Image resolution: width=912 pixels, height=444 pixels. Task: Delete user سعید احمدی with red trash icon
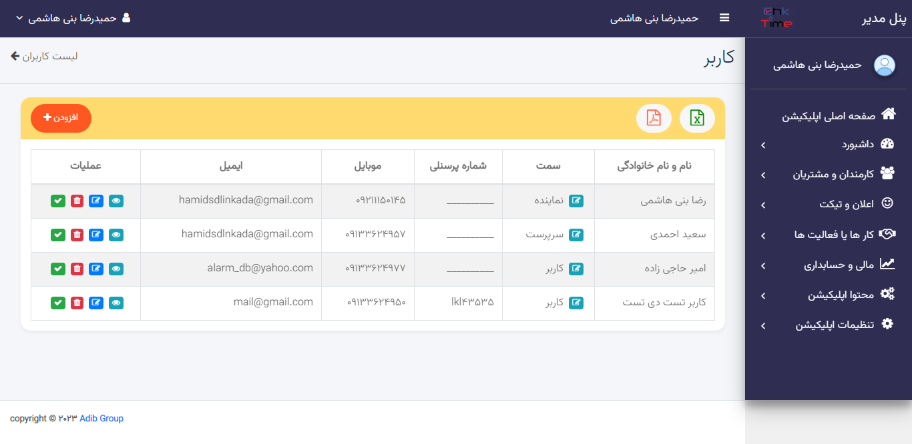point(77,235)
